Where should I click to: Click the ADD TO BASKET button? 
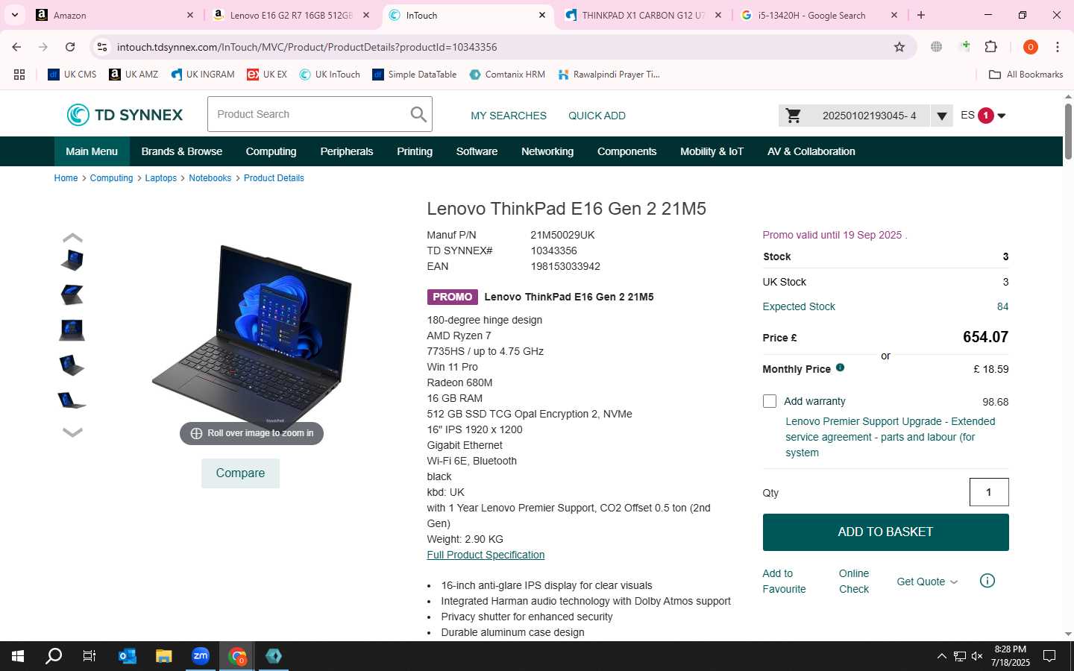click(x=885, y=532)
